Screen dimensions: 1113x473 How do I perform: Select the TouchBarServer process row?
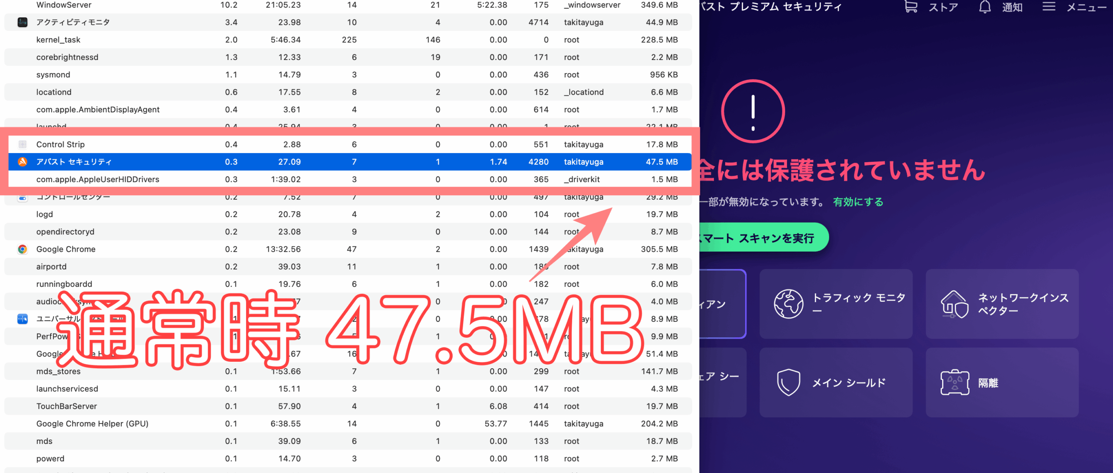pos(348,406)
